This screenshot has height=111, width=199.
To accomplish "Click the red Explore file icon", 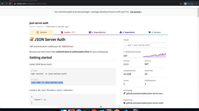I will (x=62, y=32).
